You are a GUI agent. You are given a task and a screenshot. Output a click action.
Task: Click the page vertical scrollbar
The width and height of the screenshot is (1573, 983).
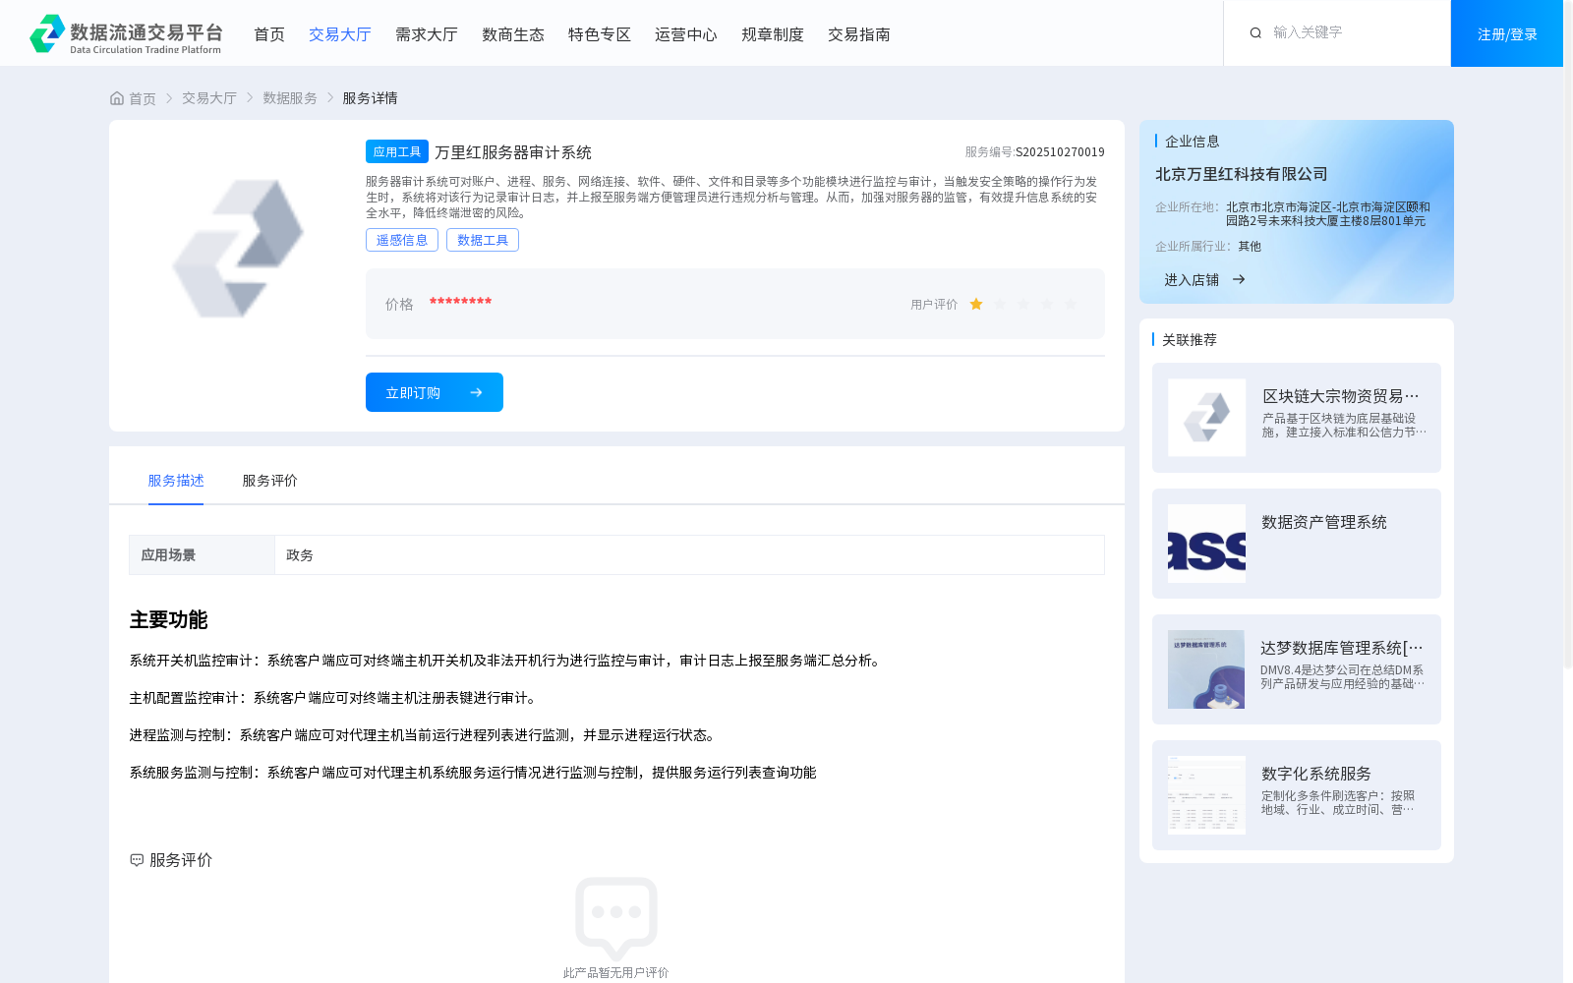click(1568, 334)
